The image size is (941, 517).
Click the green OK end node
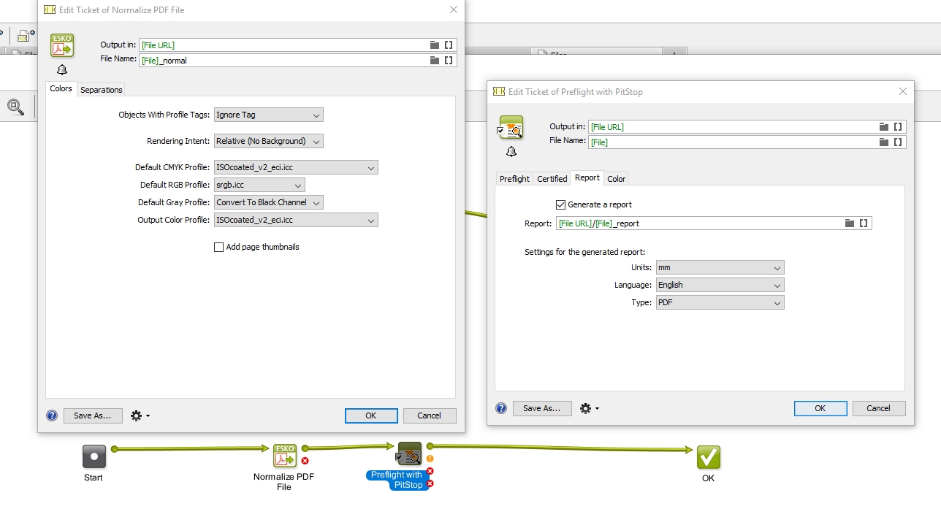(x=708, y=457)
